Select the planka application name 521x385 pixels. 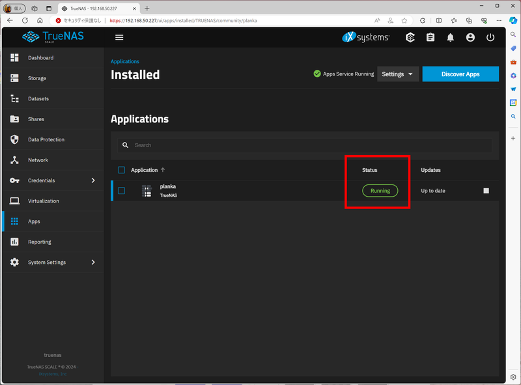point(168,186)
